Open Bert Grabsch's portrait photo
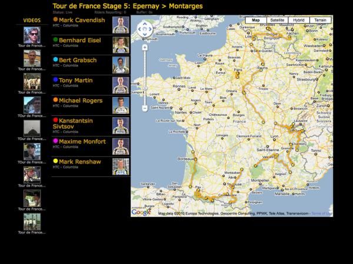 [x=121, y=65]
